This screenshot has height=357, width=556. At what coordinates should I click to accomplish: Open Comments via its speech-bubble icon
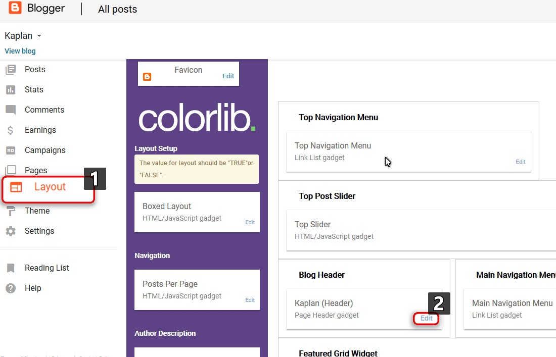tap(13, 110)
